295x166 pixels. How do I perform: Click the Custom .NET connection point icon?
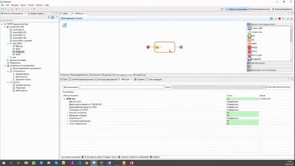pos(249,28)
